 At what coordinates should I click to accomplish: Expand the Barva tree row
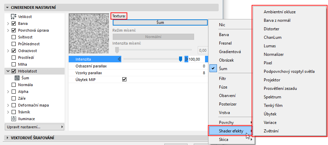point(8,23)
